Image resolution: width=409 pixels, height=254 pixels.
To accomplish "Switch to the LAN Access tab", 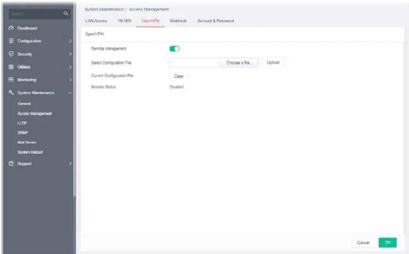I will coord(96,21).
